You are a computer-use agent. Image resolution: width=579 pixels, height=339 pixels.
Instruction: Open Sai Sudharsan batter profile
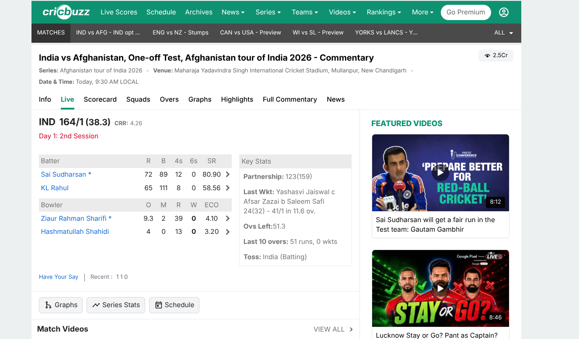(x=66, y=175)
